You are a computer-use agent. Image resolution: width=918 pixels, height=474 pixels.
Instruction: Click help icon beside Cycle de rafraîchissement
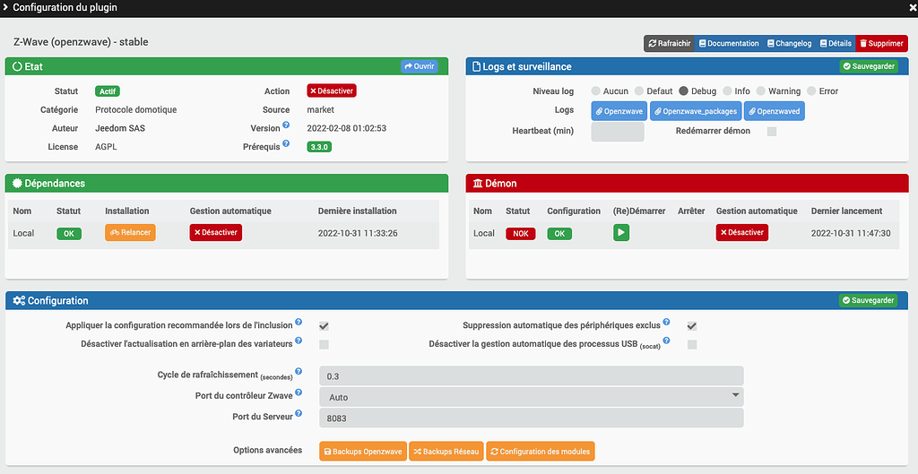point(299,372)
